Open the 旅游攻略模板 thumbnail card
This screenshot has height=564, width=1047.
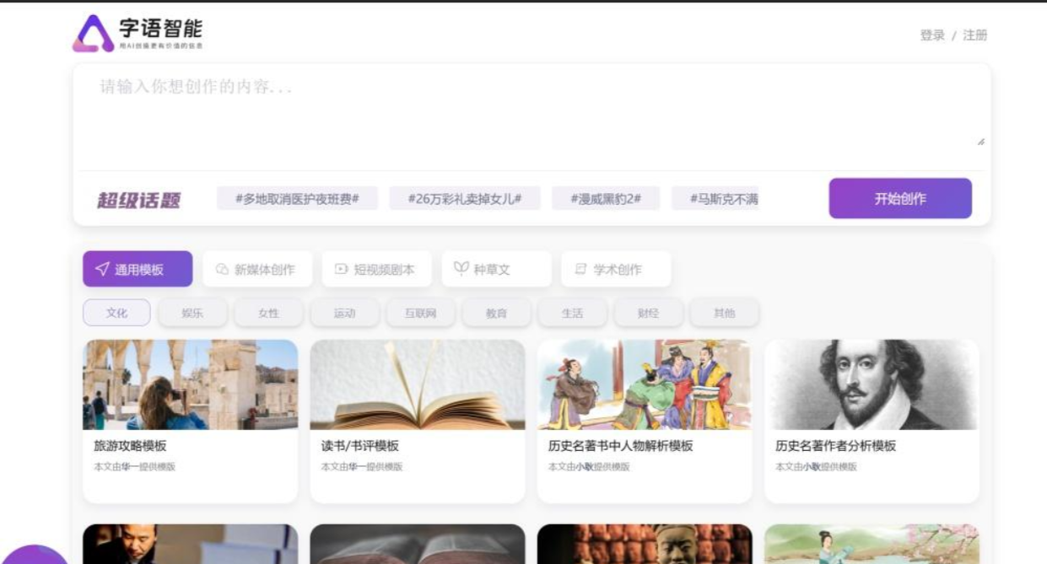(x=190, y=385)
